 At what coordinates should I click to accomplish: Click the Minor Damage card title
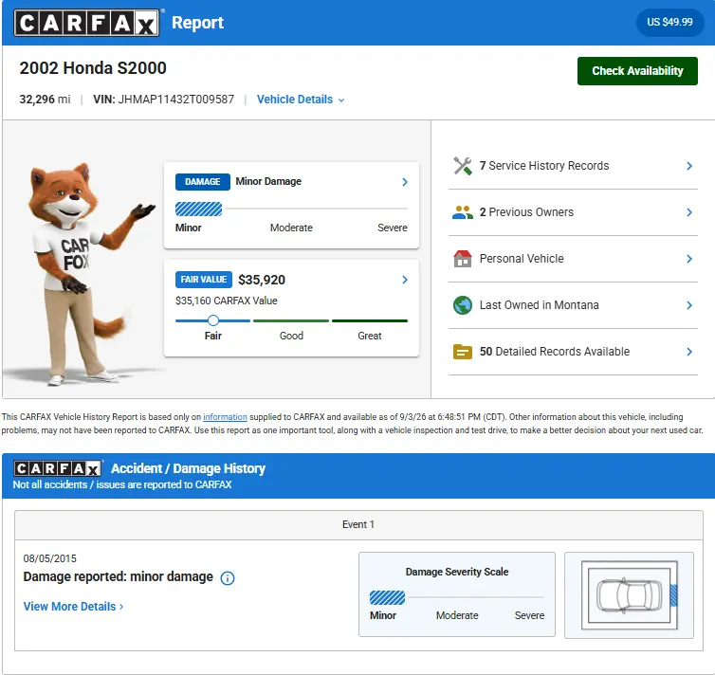click(268, 181)
